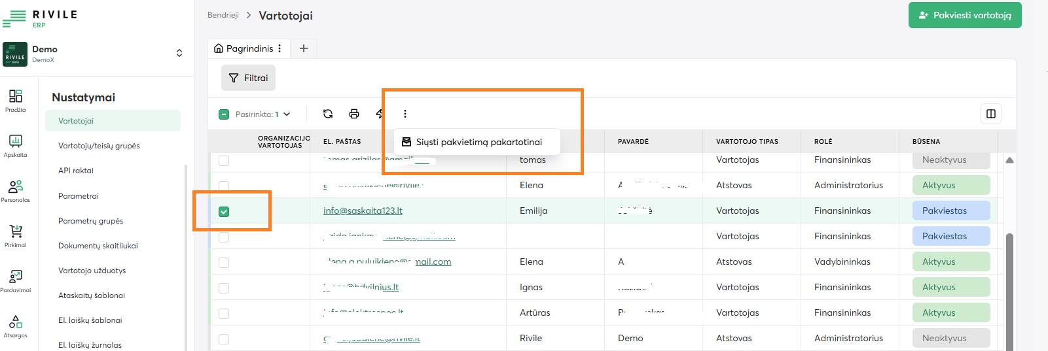Click the refresh icon in table toolbar
This screenshot has height=351, width=1048.
[x=328, y=114]
